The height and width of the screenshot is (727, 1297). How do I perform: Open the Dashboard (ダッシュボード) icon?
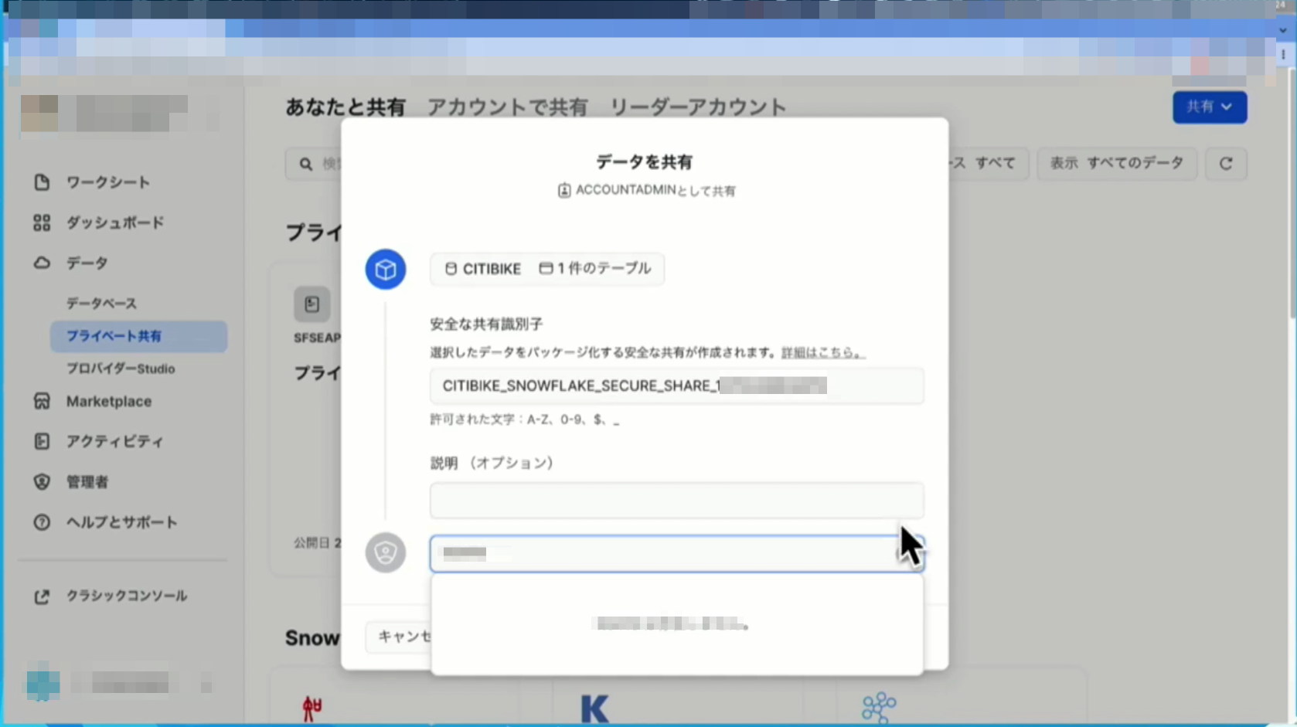coord(42,223)
